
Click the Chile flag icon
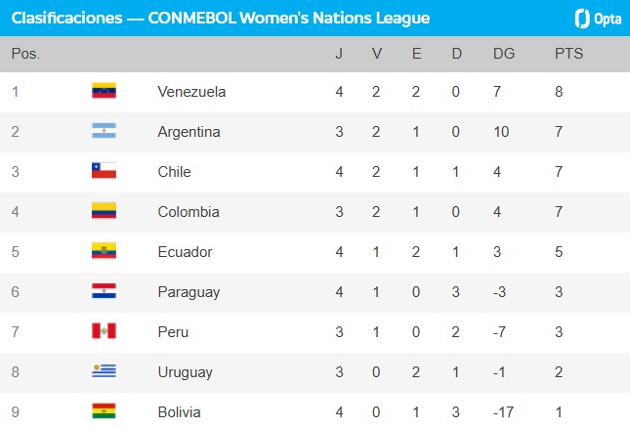point(104,171)
